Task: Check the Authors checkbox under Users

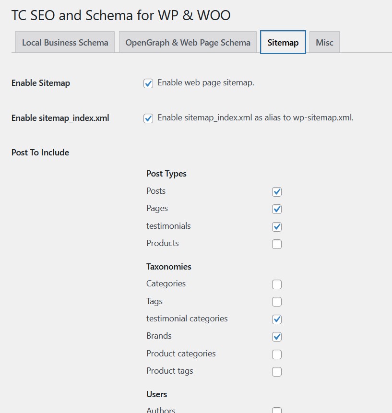Action: point(276,412)
